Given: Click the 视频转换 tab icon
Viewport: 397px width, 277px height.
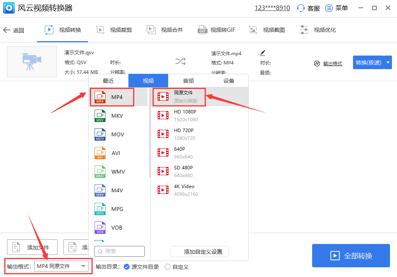Looking at the screenshot, I should (49, 30).
